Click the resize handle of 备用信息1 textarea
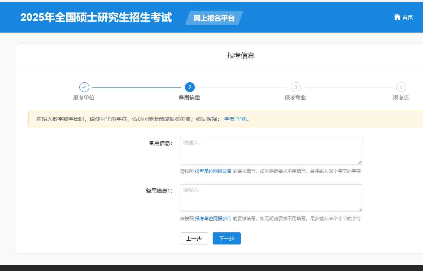423x271 pixels. pos(360,209)
